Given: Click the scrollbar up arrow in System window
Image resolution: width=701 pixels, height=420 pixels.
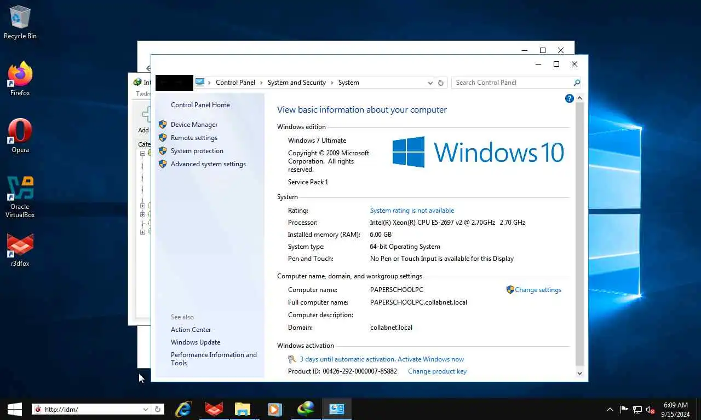Looking at the screenshot, I should click(x=579, y=98).
